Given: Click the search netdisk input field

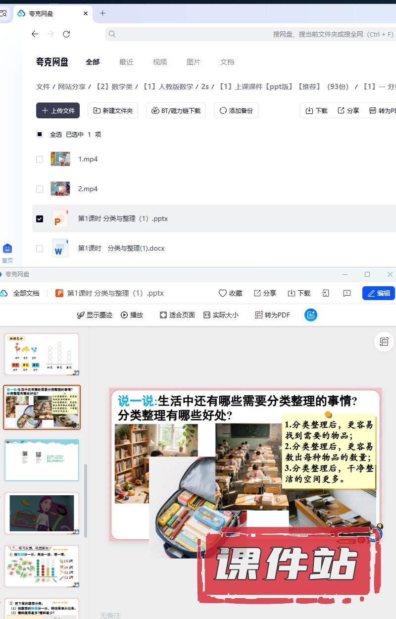Looking at the screenshot, I should point(247,34).
